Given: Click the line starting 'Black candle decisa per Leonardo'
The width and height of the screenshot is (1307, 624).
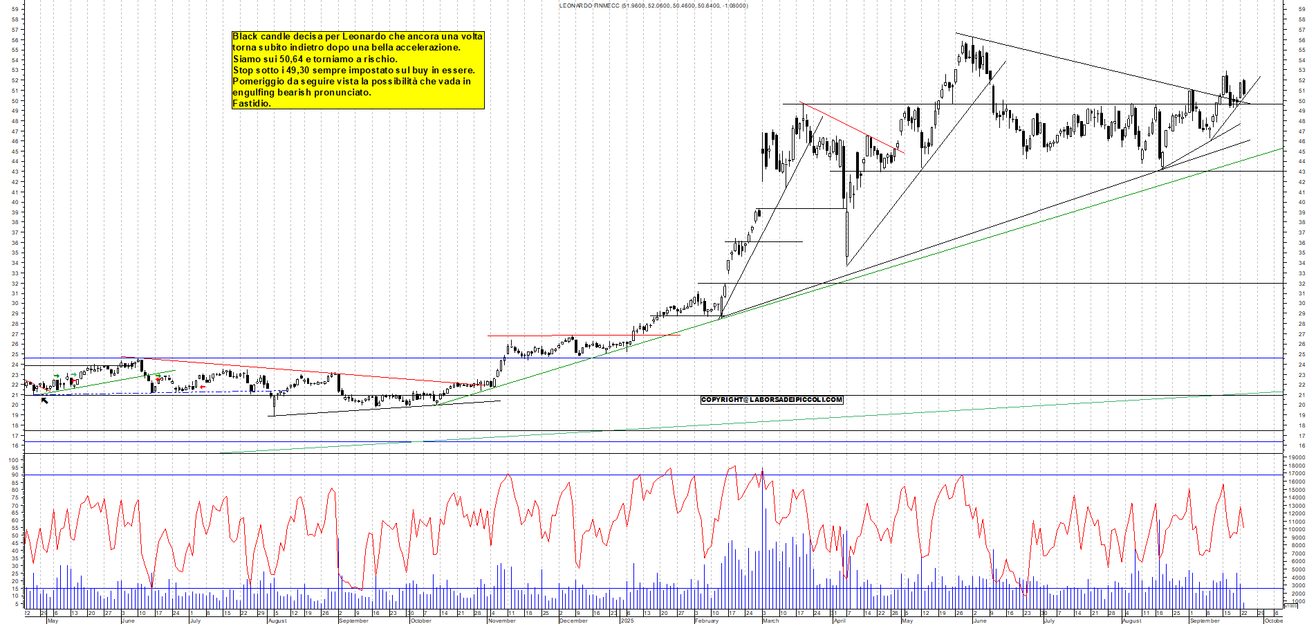Looking at the screenshot, I should (358, 36).
